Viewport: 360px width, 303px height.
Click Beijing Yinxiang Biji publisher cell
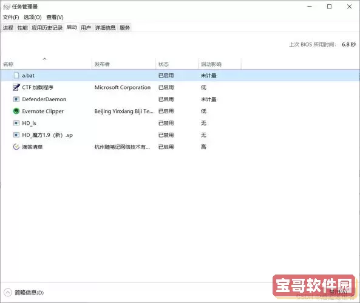point(124,111)
